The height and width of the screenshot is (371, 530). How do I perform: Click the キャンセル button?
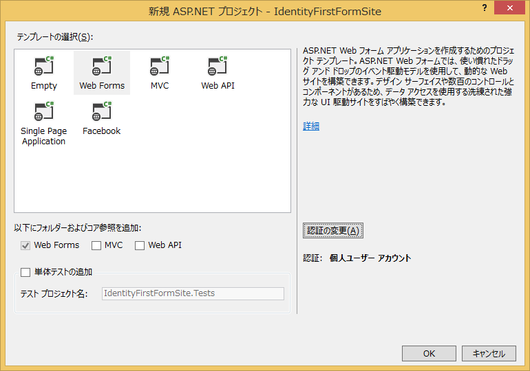tap(489, 353)
